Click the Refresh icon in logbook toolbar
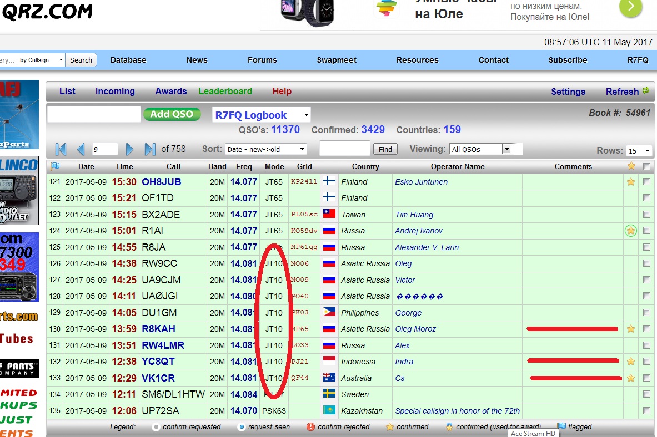 (x=645, y=91)
